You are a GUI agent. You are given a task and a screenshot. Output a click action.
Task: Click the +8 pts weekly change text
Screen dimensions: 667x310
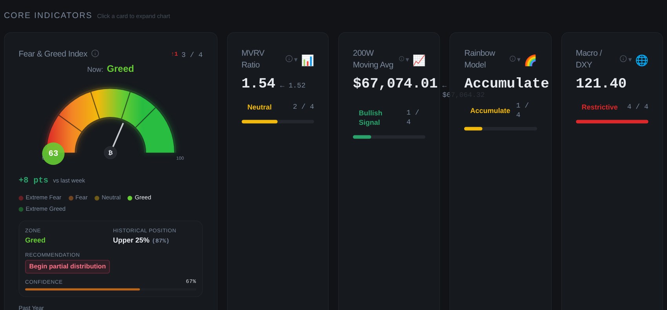[x=33, y=180]
